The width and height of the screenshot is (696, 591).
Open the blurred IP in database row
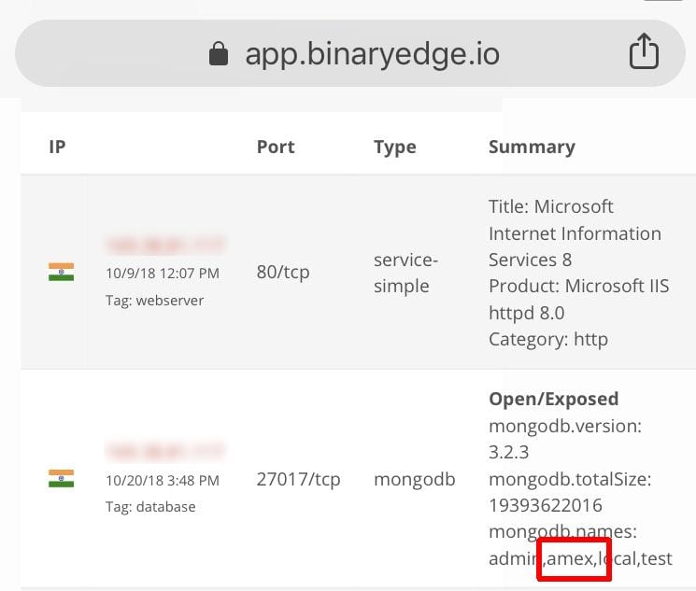165,451
